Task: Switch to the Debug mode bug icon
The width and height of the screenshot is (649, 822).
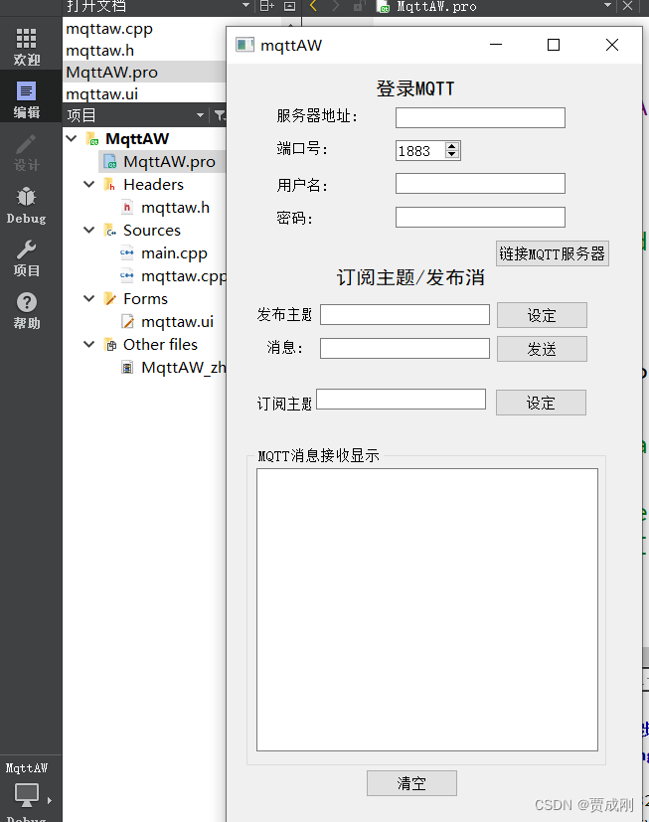Action: coord(26,197)
